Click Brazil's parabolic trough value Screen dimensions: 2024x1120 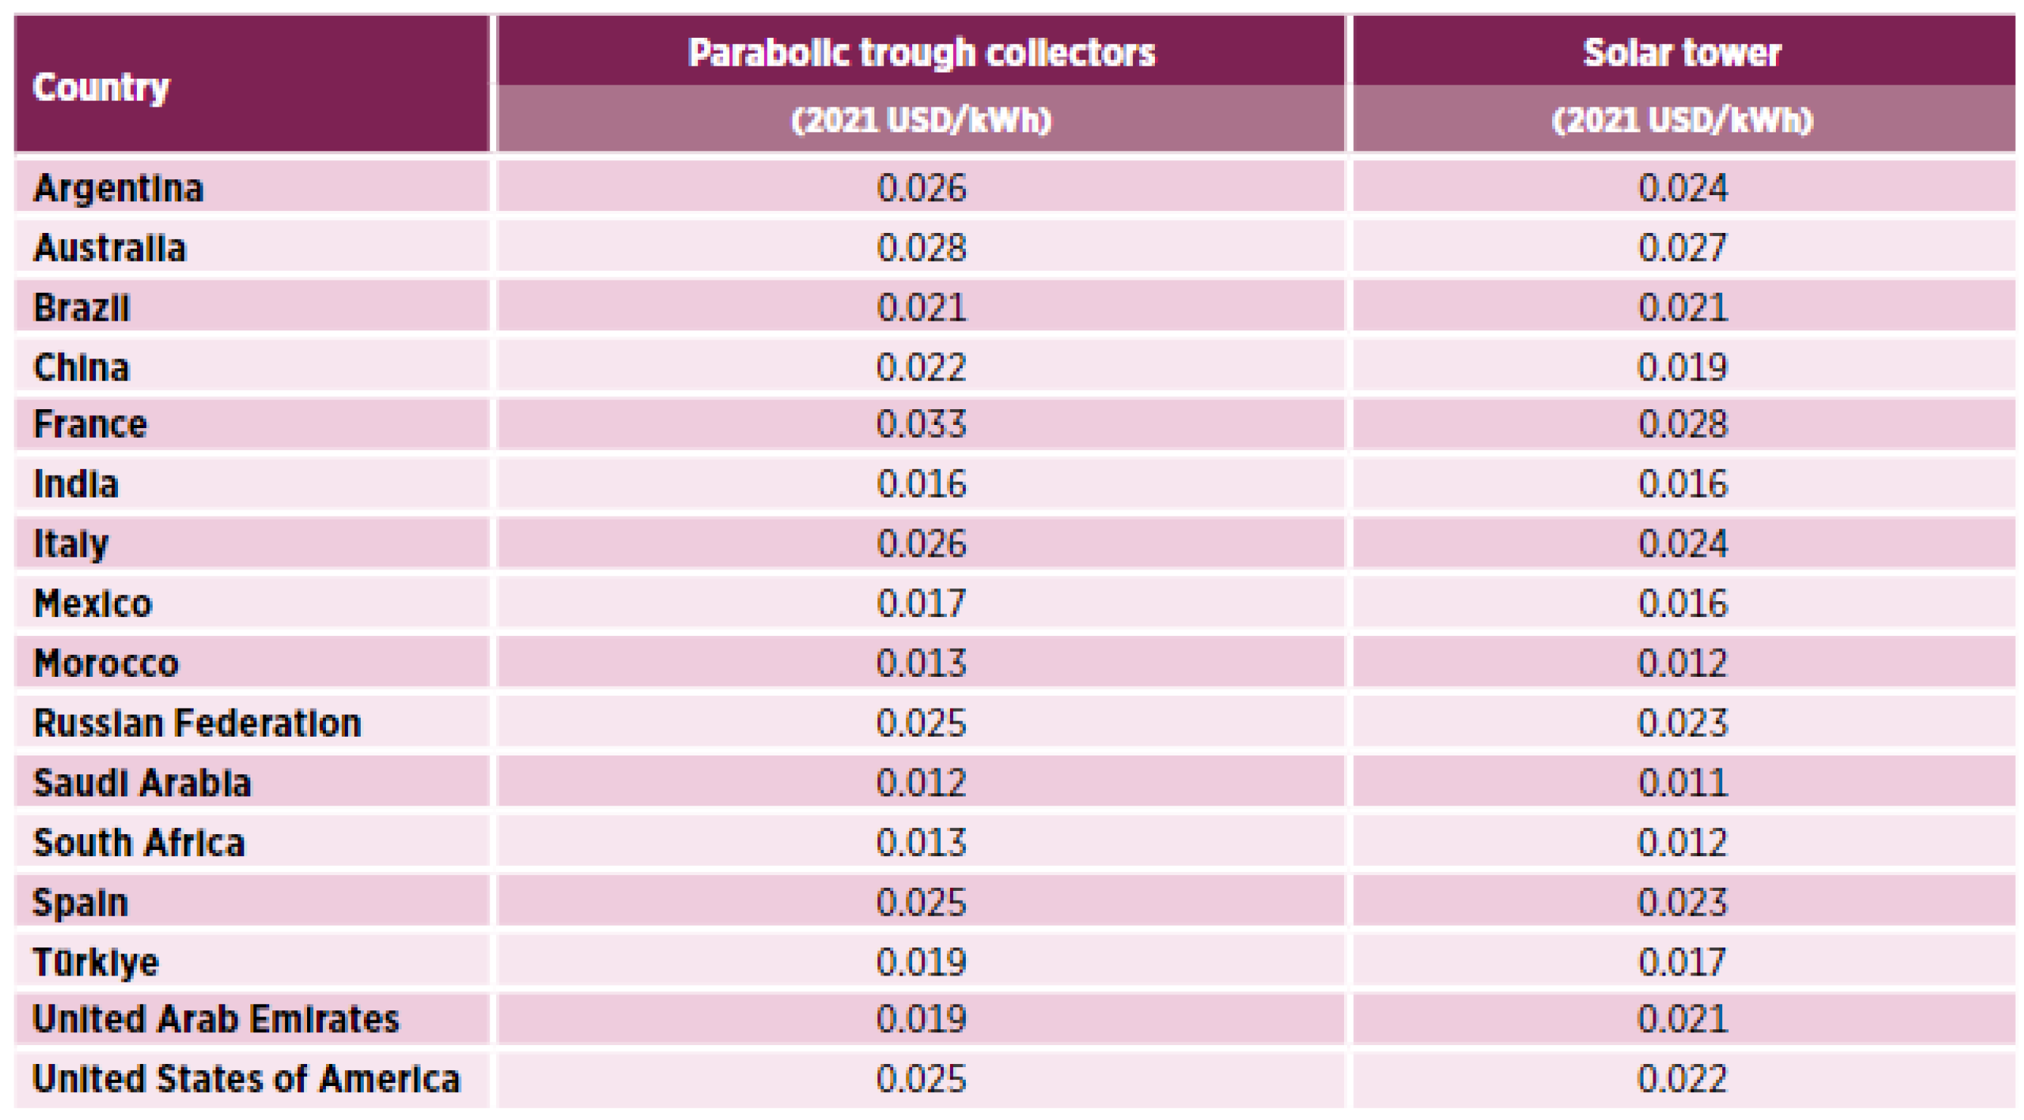[920, 307]
